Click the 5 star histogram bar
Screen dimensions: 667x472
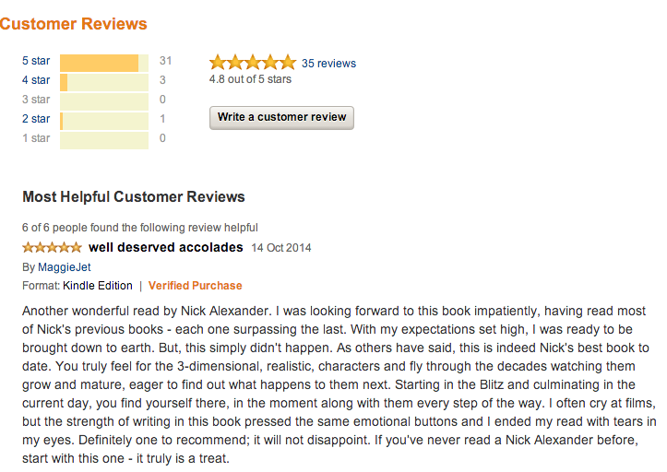tap(103, 62)
